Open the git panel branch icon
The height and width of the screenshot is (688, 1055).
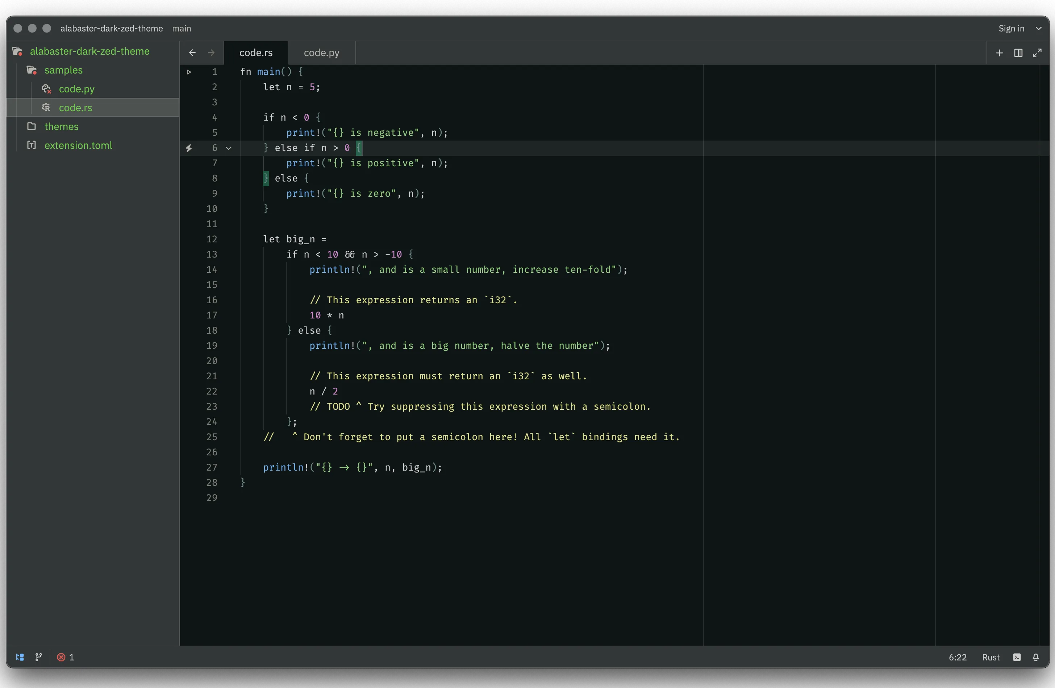pos(38,657)
